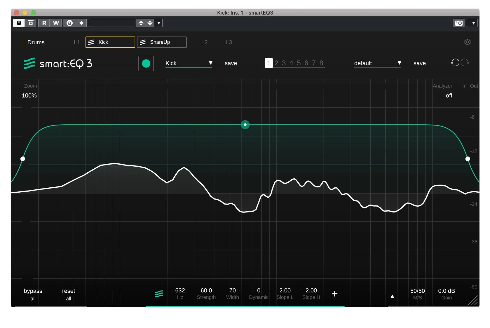Switch to the SnareUp channel tab
The image size is (490, 328).
pyautogui.click(x=162, y=42)
